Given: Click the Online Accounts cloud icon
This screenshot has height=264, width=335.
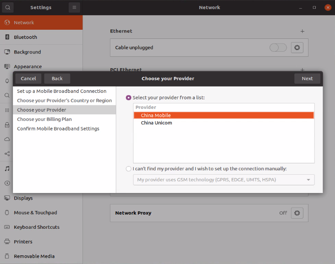Looking at the screenshot, I should pyautogui.click(x=7, y=139).
